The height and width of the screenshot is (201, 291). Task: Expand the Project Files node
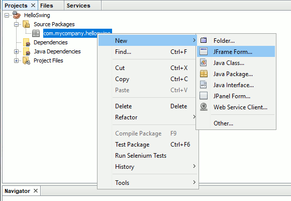coord(16,60)
